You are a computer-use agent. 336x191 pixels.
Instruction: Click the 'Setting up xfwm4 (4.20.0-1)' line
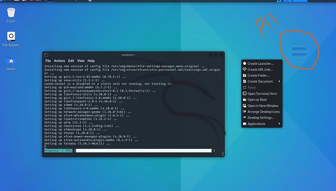[x=71, y=105]
